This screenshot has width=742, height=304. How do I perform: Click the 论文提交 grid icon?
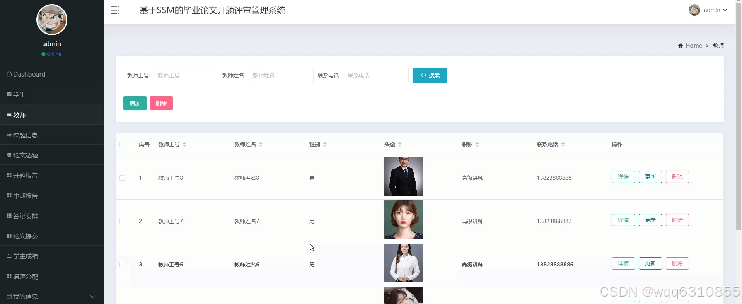(9, 236)
